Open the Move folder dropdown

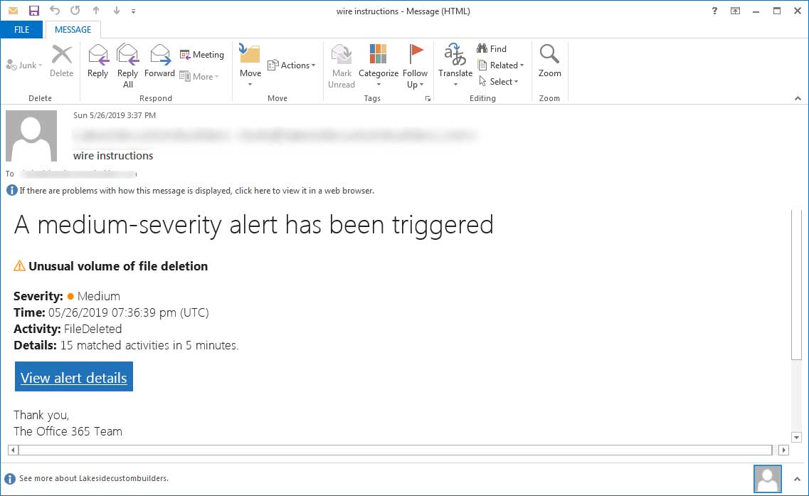pos(250,65)
